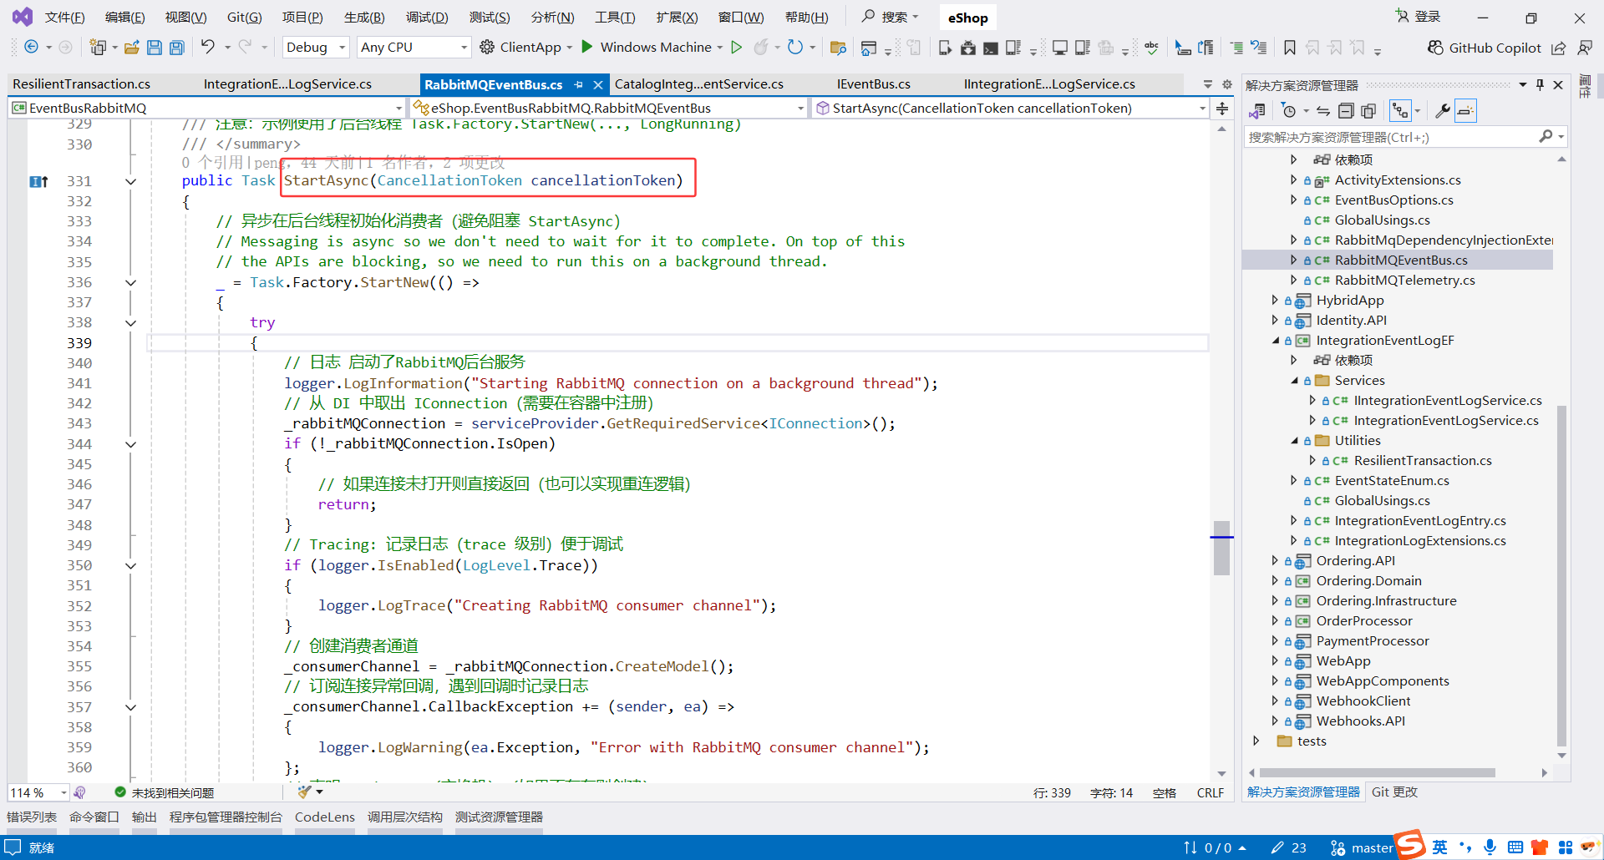Open the EventBusRabbitMQ project scope dropdown
The height and width of the screenshot is (860, 1604).
click(x=207, y=108)
